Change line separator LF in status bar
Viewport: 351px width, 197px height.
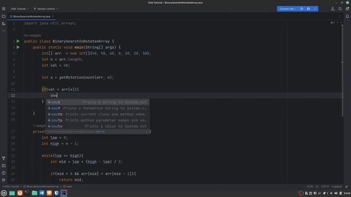pyautogui.click(x=317, y=186)
